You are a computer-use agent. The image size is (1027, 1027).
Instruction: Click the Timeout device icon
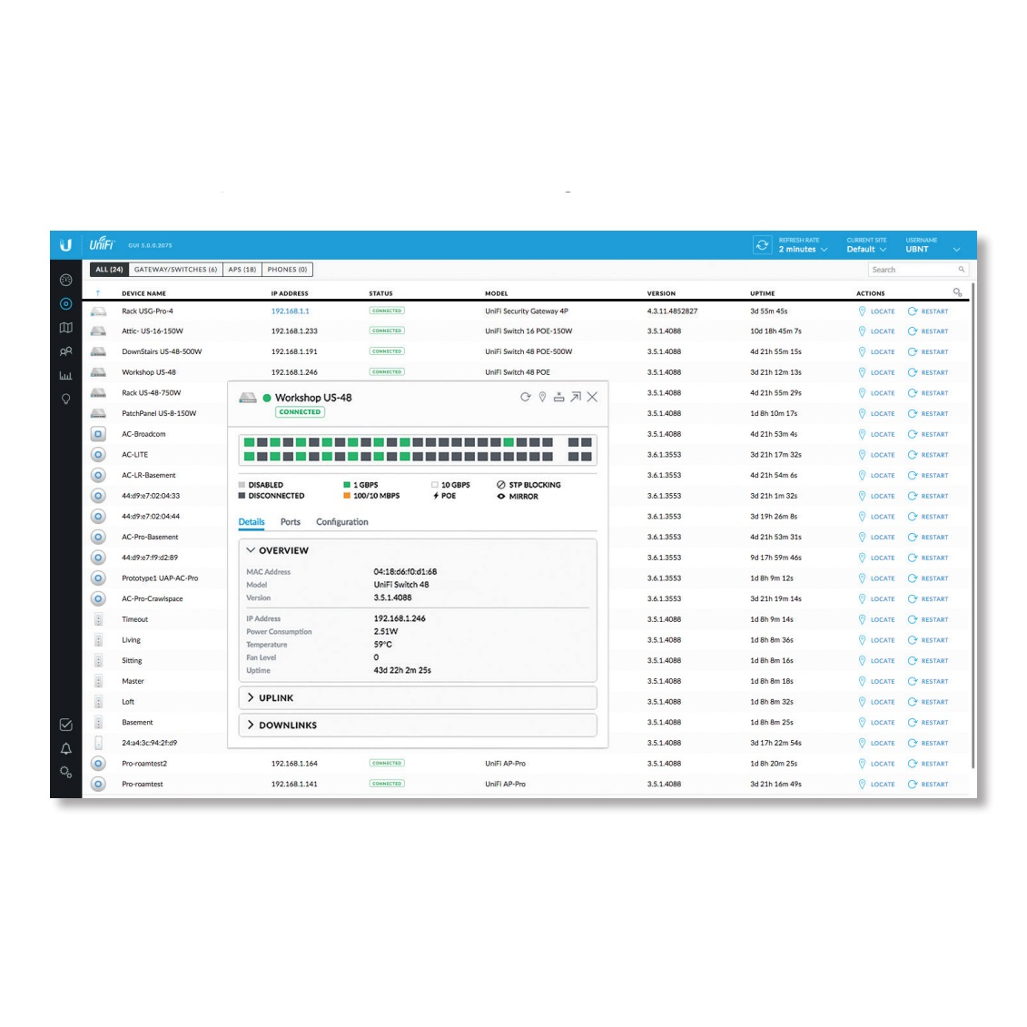click(98, 619)
